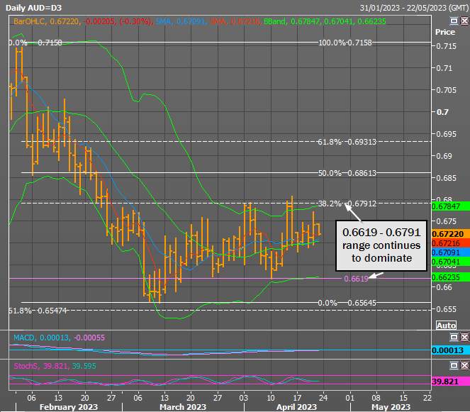Click April 2023 on the time axis
The width and height of the screenshot is (470, 412).
coord(296,407)
